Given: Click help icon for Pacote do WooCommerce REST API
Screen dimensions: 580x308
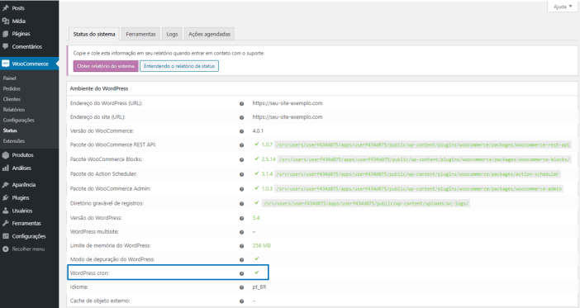Looking at the screenshot, I should tap(241, 145).
